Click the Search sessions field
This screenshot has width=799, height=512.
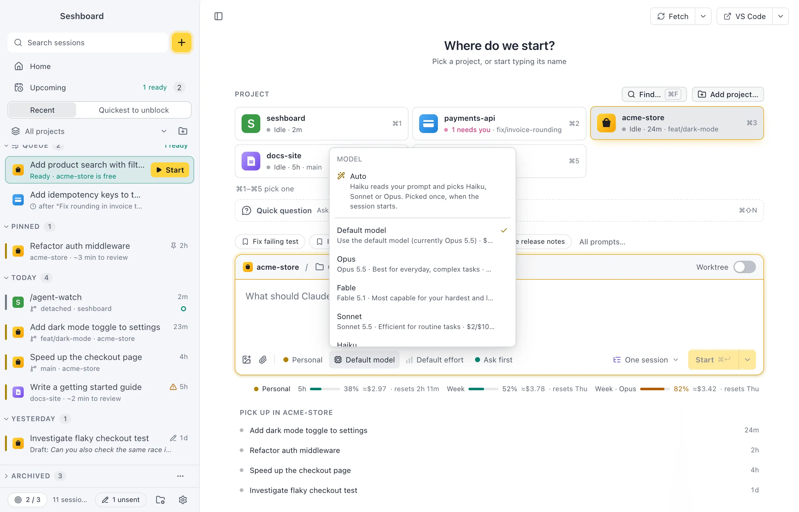[x=88, y=42]
